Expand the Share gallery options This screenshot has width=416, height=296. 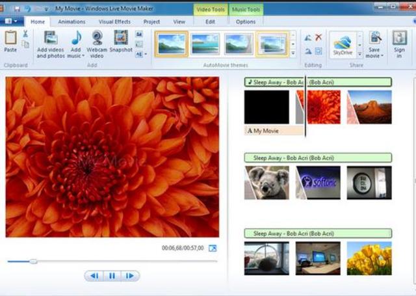pos(359,54)
